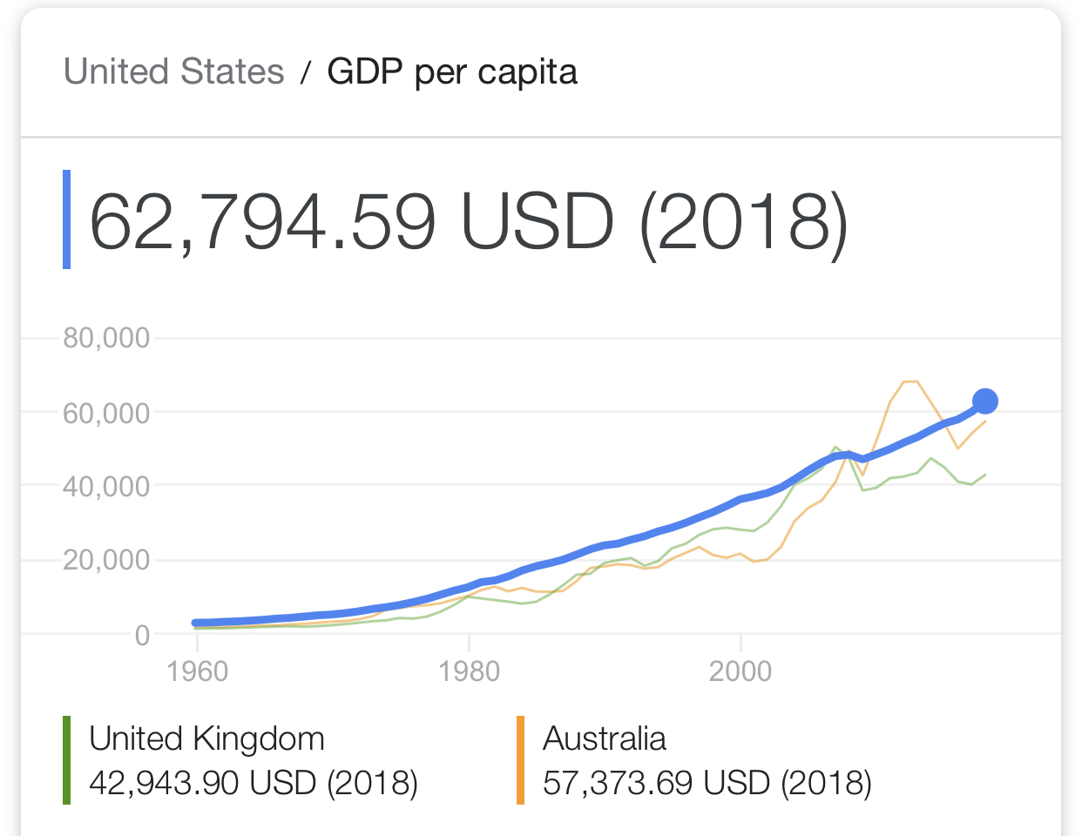Click the 40,000 y-axis label
This screenshot has height=836, width=1082.
106,486
